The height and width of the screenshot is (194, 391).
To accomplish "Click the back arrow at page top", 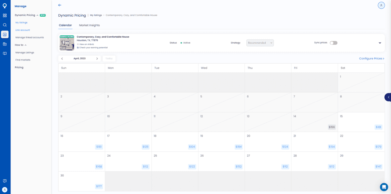I will coord(60,5).
